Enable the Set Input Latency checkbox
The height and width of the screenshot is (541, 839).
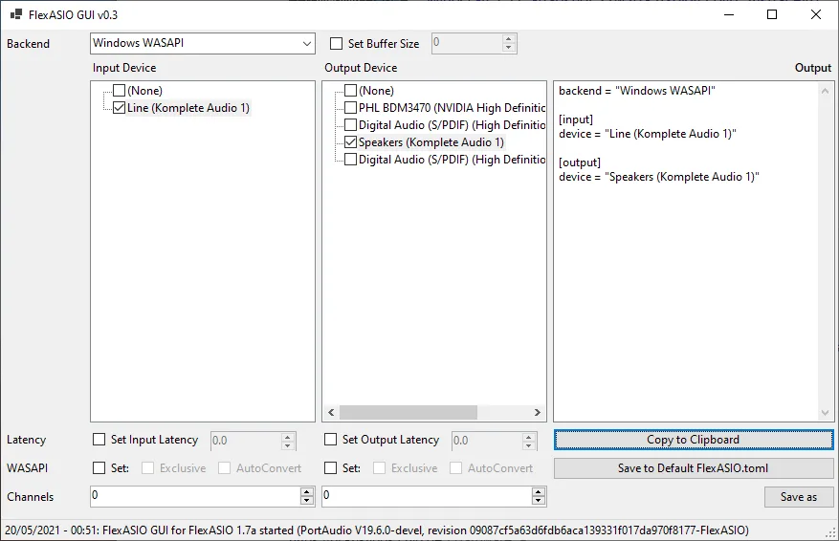pyautogui.click(x=99, y=440)
